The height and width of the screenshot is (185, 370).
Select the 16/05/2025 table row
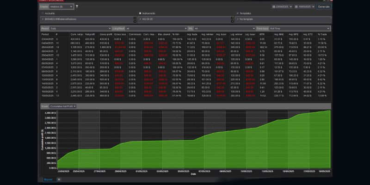(x=186, y=92)
